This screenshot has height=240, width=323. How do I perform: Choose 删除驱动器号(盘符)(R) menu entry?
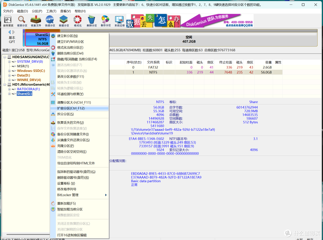(80, 177)
